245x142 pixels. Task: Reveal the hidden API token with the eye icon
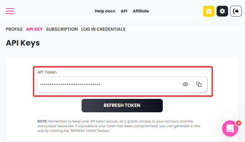185,84
